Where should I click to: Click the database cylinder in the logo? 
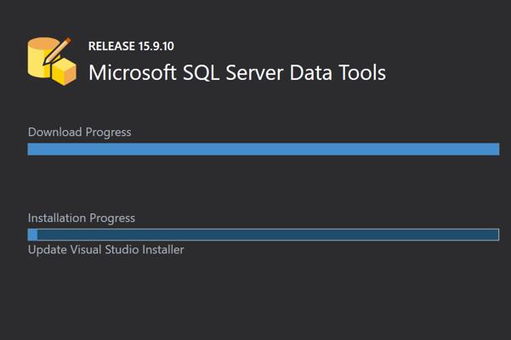point(41,58)
